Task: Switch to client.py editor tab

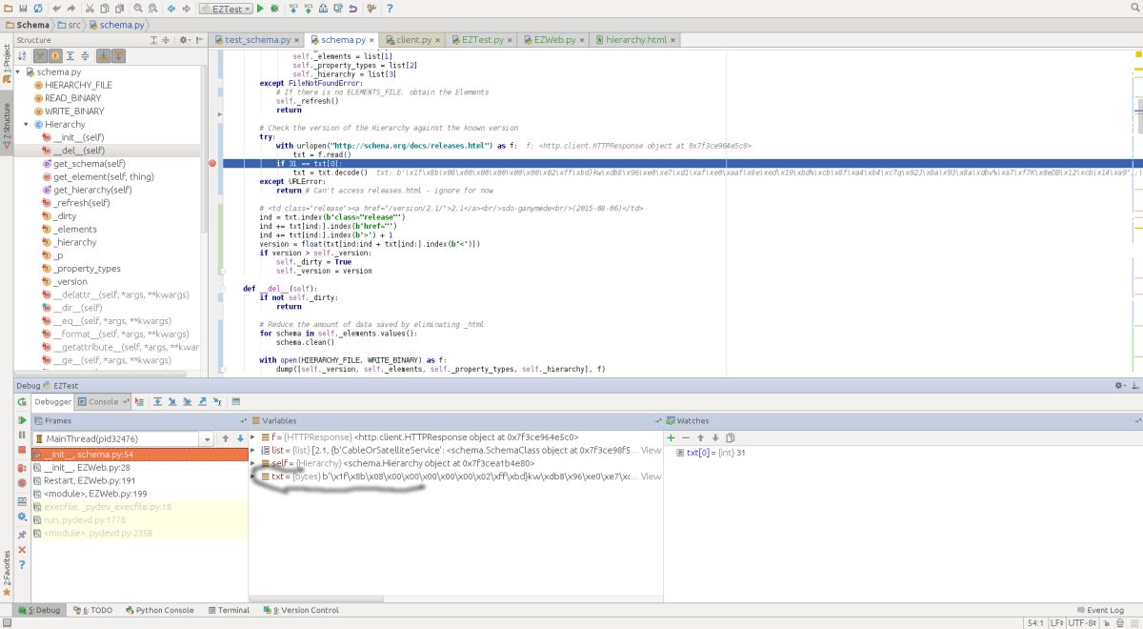Action: coord(413,40)
